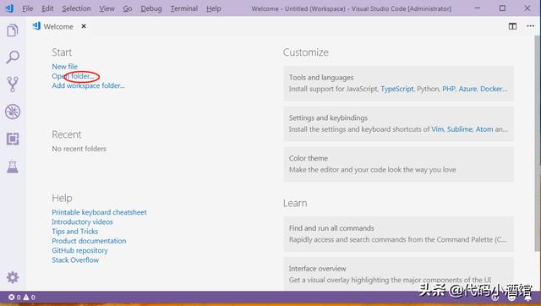The height and width of the screenshot is (306, 541).
Task: Select the Welcome tab
Action: coord(58,26)
